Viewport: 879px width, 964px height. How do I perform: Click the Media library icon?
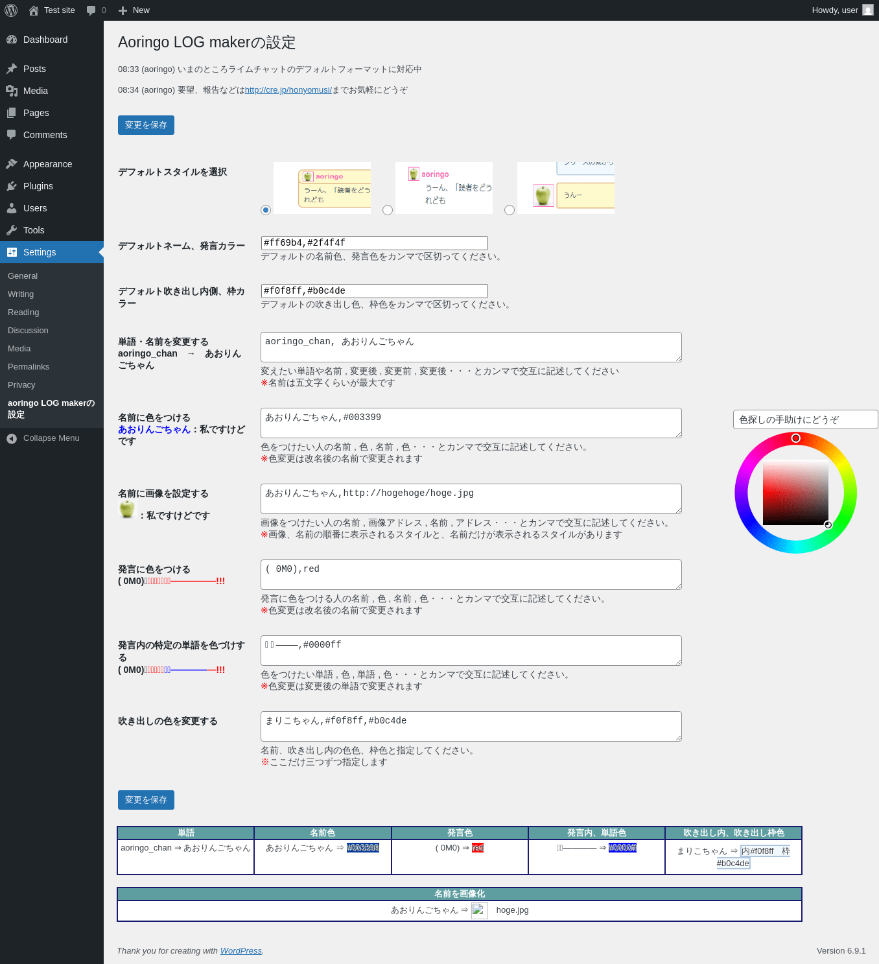click(12, 91)
